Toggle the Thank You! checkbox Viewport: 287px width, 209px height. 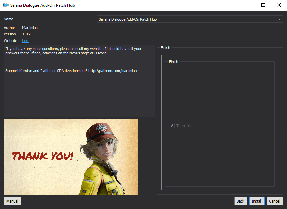[x=172, y=126]
